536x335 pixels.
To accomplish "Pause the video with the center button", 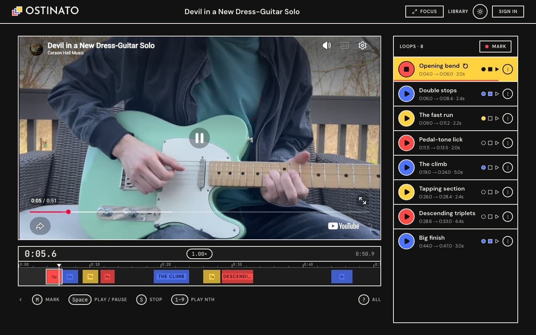I will [x=200, y=138].
